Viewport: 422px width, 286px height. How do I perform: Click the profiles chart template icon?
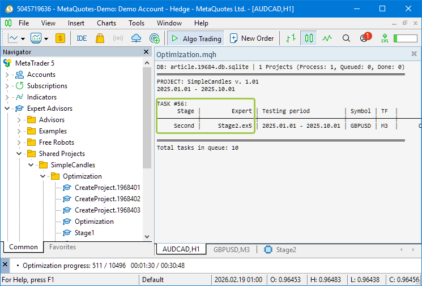pos(36,38)
